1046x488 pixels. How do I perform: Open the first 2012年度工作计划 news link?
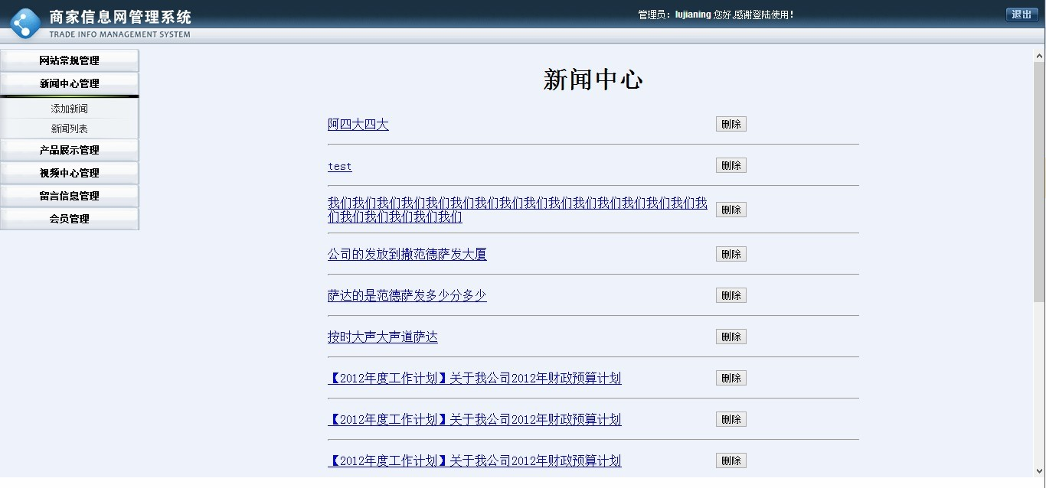pos(475,378)
